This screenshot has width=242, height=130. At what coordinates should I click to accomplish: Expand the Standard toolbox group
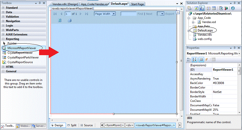(3, 8)
